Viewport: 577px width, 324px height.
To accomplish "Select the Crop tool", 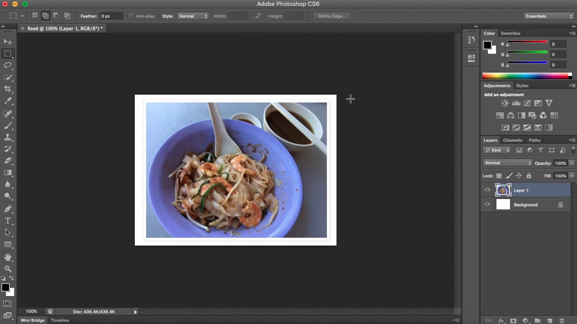I will [8, 89].
